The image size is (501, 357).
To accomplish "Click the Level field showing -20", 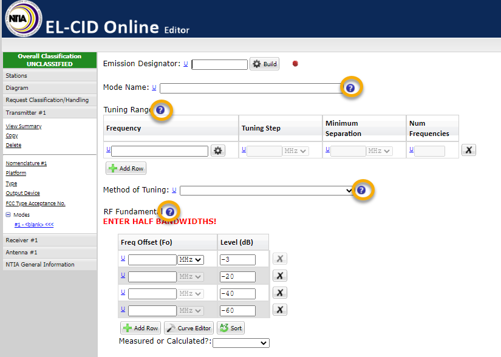I will coord(237,276).
